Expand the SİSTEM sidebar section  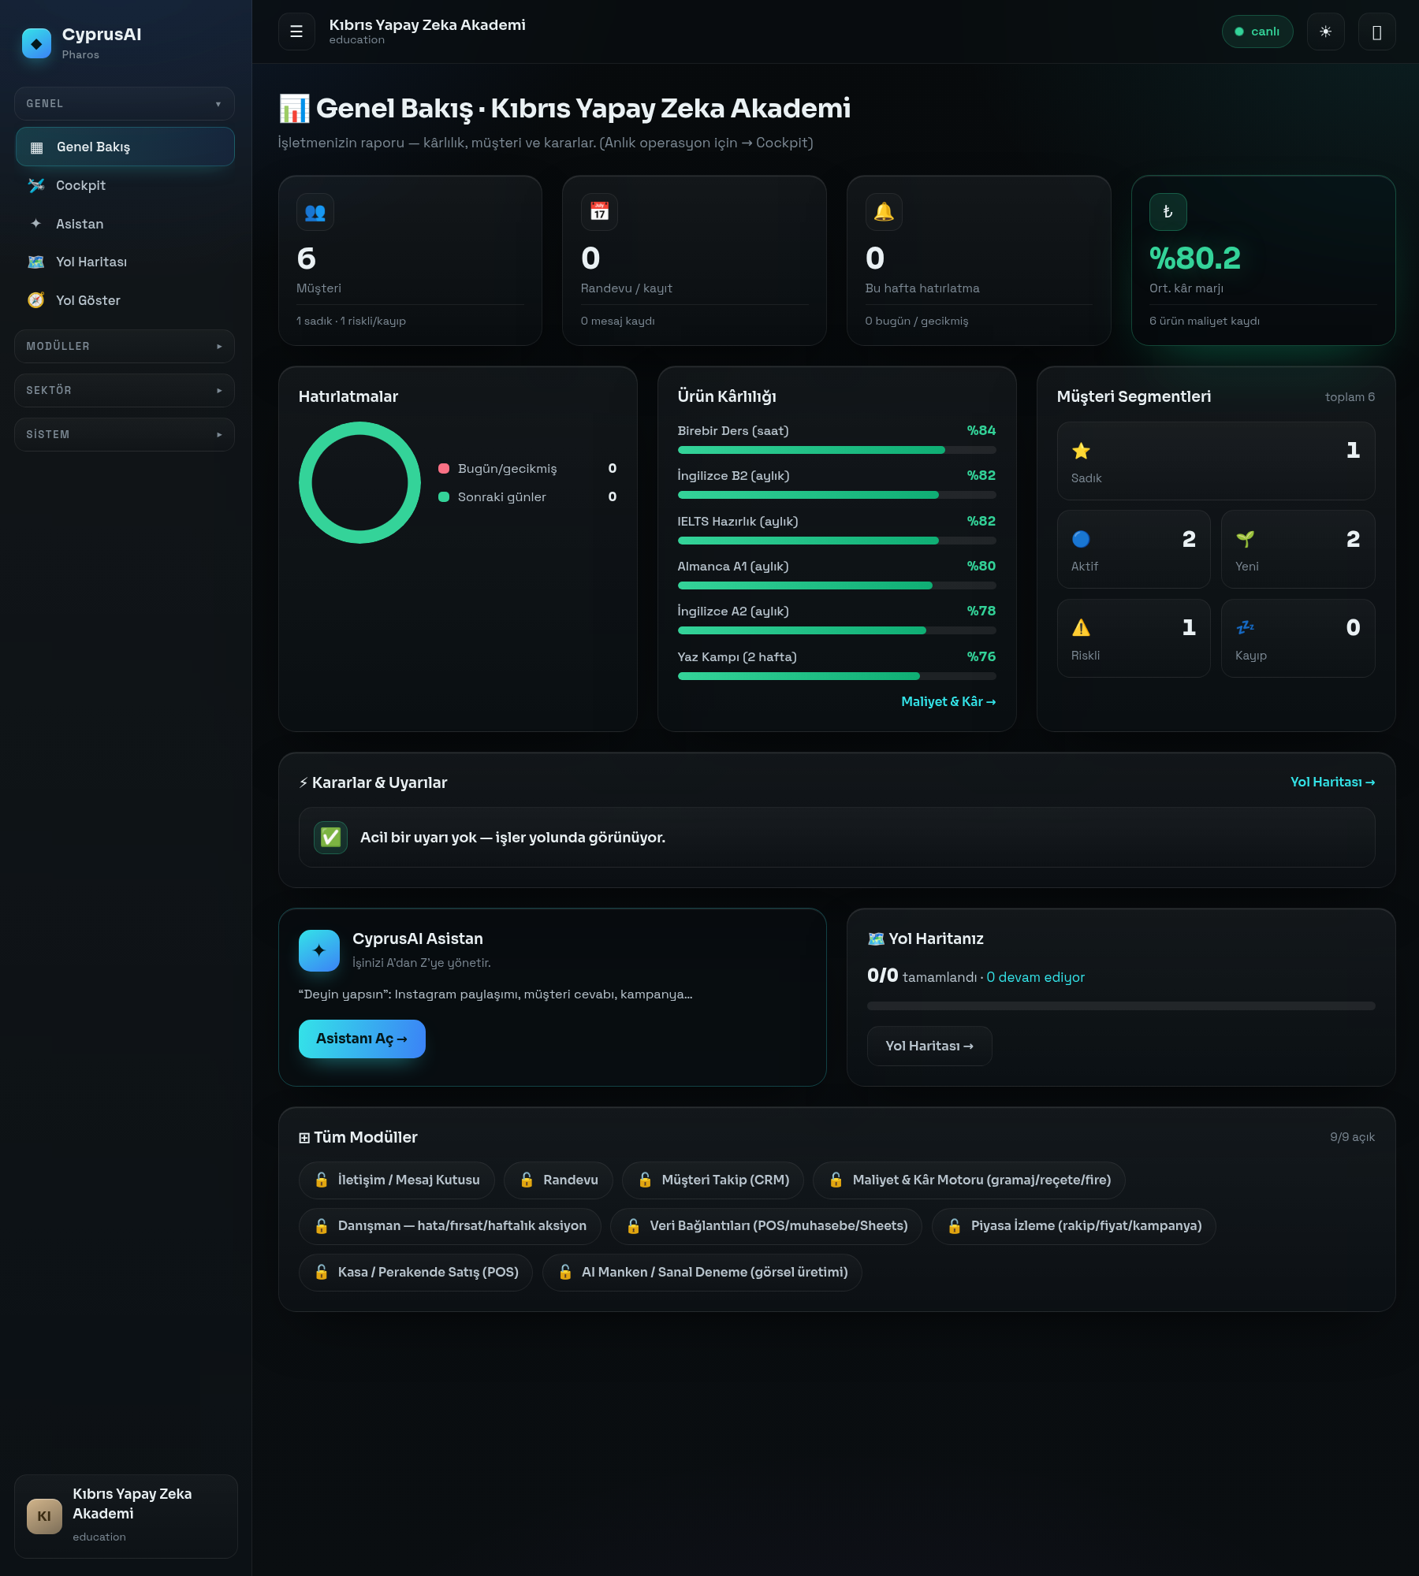pos(125,434)
